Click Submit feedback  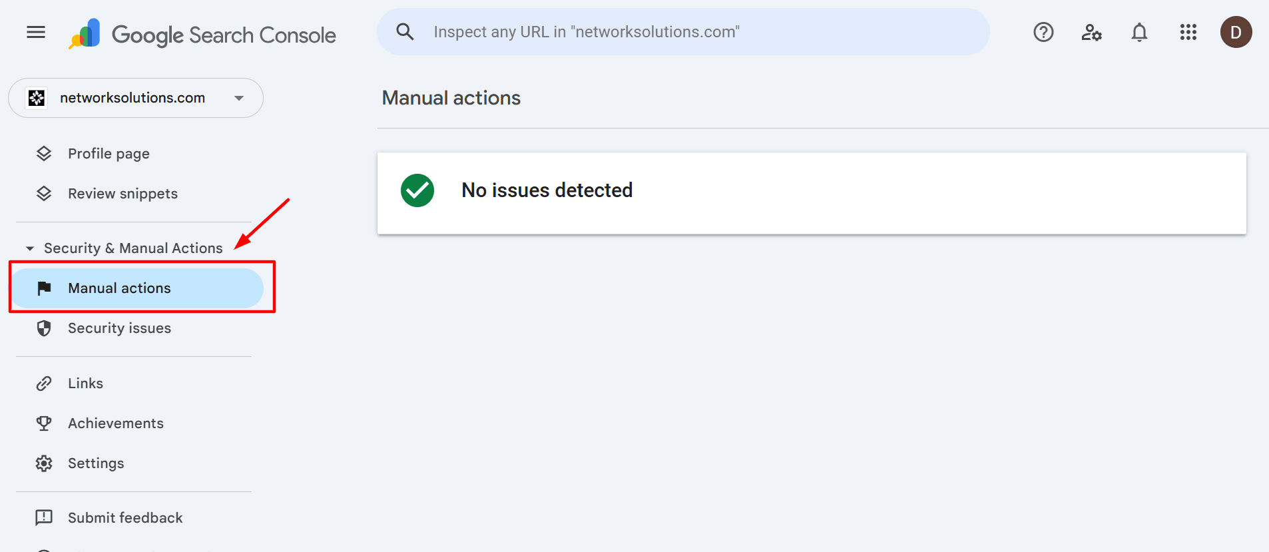pyautogui.click(x=125, y=517)
